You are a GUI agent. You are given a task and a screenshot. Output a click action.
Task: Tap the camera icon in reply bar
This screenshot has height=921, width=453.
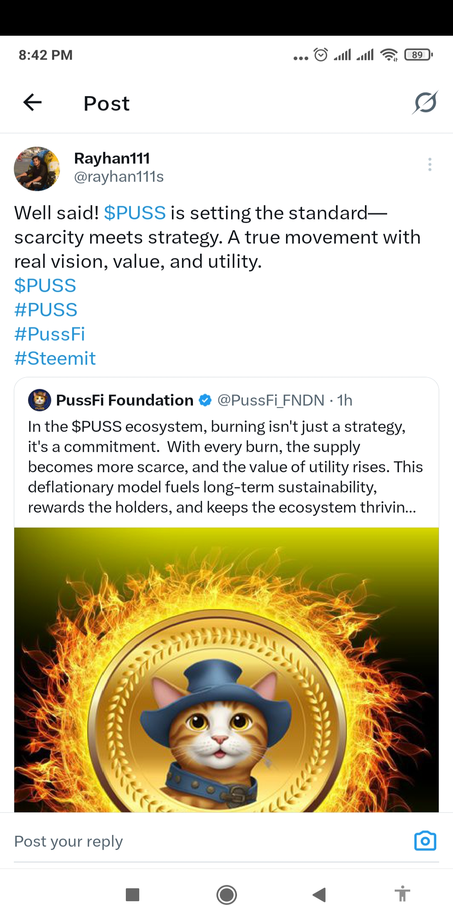click(x=425, y=841)
